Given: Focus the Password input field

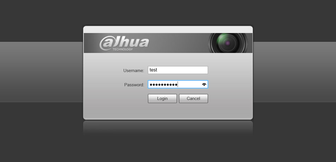Looking at the screenshot, I should 178,84.
